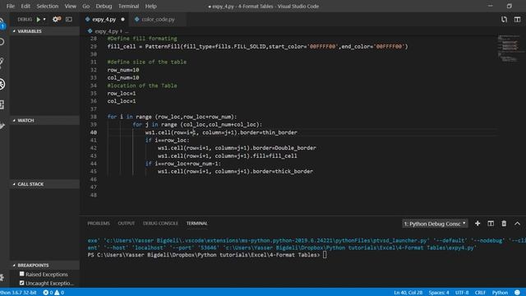Show the TERMINAL panel tab
This screenshot has height=296, width=526.
pos(197,224)
